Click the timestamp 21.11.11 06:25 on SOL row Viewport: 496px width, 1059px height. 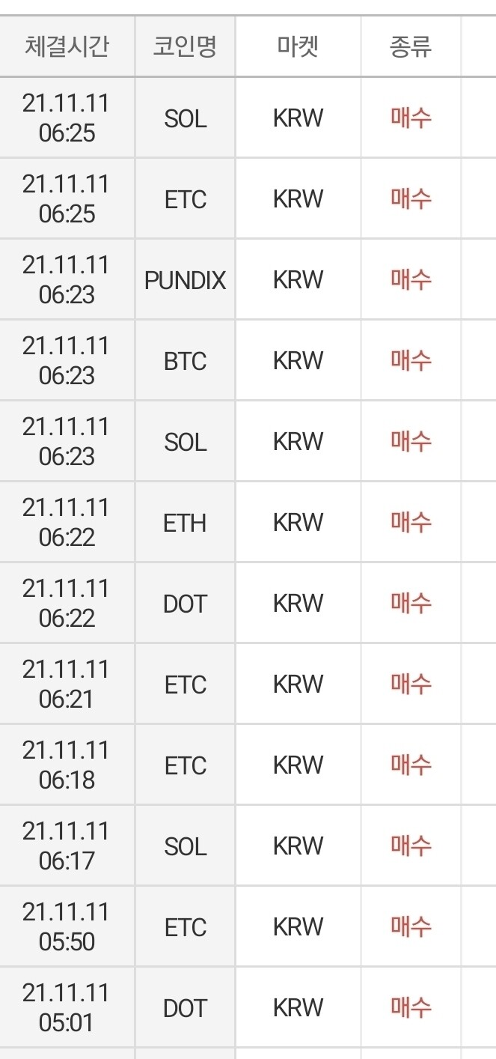coord(66,118)
